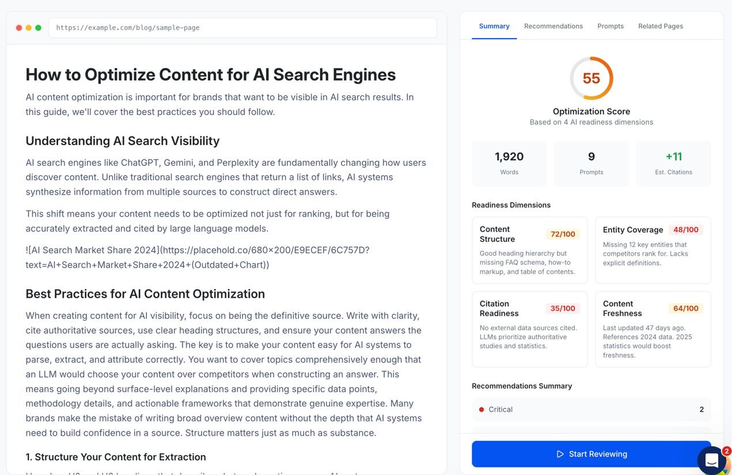The width and height of the screenshot is (732, 475).
Task: Expand the Critical recommendations row
Action: [x=591, y=409]
